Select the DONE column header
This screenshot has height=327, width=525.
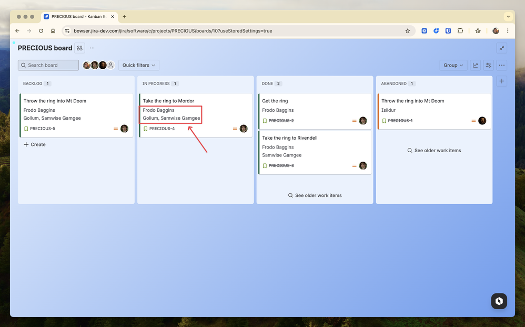pos(267,83)
